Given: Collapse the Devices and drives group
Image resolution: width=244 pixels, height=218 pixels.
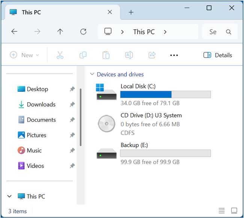Looking at the screenshot, I should [x=92, y=74].
